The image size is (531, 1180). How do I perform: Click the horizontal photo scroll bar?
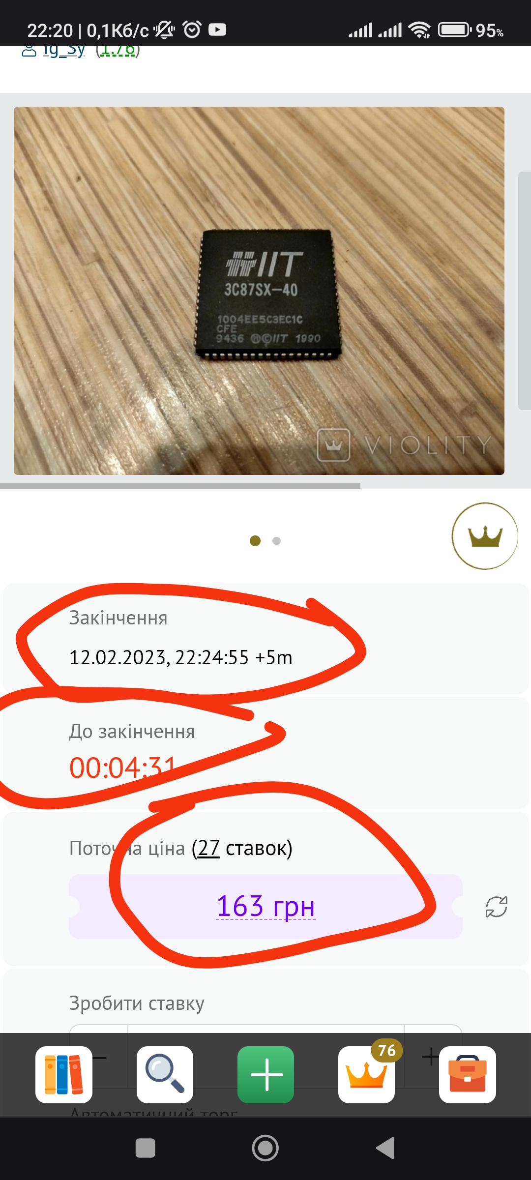(x=180, y=486)
